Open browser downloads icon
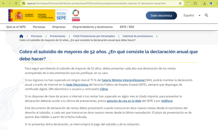This screenshot has height=130, width=218. pos(204,3)
